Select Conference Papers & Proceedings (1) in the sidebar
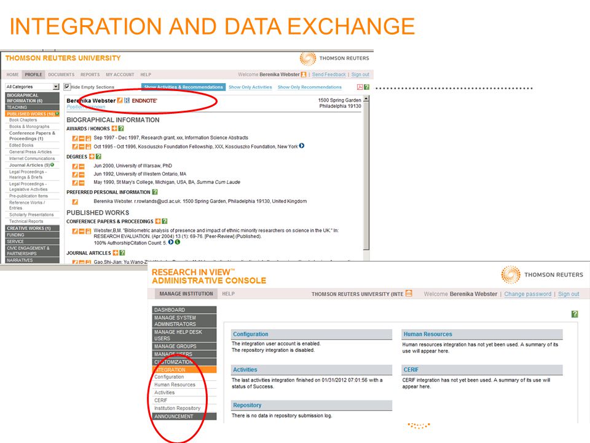The image size is (590, 443). 33,135
